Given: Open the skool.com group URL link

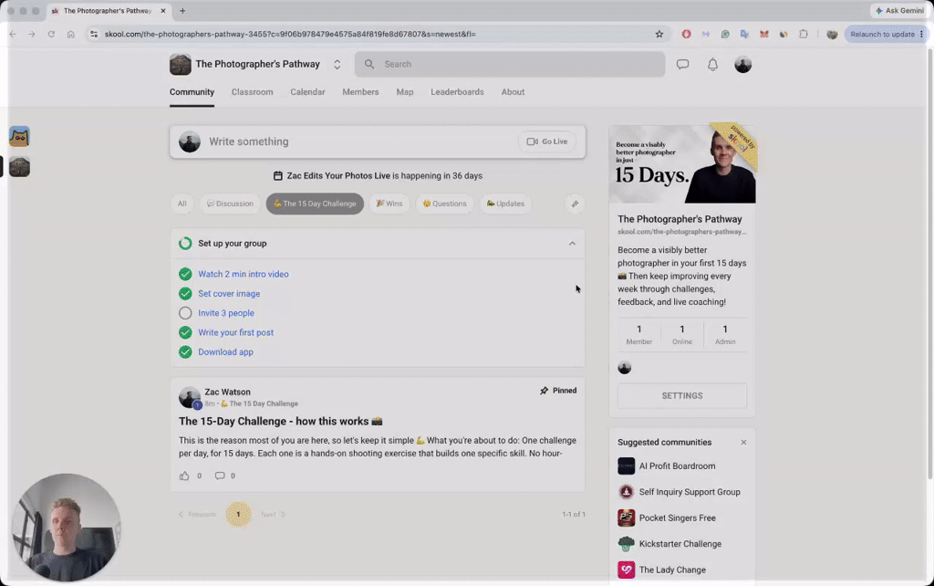Looking at the screenshot, I should pos(681,231).
